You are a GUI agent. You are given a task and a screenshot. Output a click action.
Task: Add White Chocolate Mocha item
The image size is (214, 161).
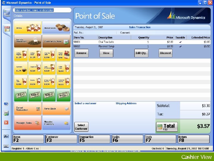(x=49, y=81)
